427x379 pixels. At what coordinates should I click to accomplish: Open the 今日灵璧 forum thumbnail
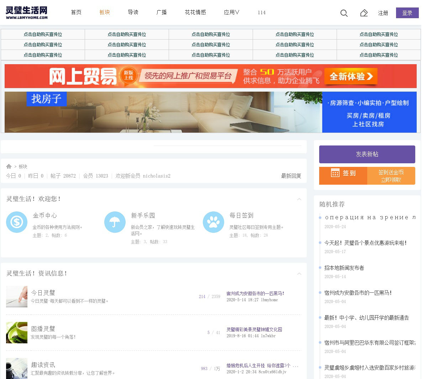point(17,297)
